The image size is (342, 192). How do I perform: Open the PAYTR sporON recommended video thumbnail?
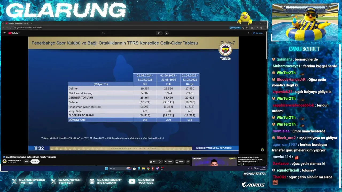point(214,161)
